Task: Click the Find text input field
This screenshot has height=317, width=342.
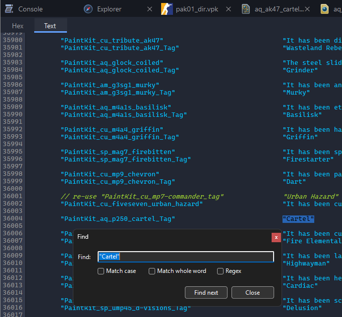Action: (x=186, y=257)
